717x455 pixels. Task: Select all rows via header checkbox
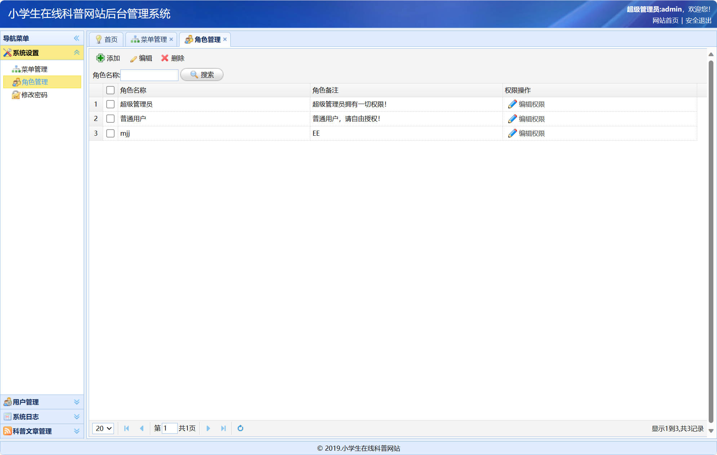(110, 90)
